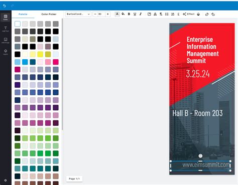Open settings with the gear icon
This screenshot has width=238, height=185.
(x=6, y=180)
